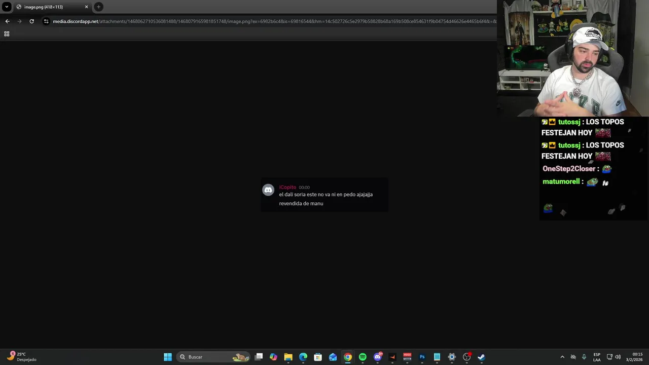649x365 pixels.
Task: Click the microphone in-use tray icon
Action: tap(584, 357)
